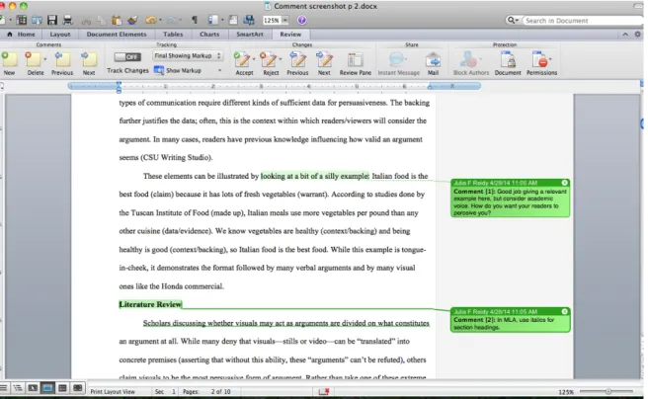Expand the Show Markup menu arrow
The image size is (648, 399).
click(x=219, y=71)
